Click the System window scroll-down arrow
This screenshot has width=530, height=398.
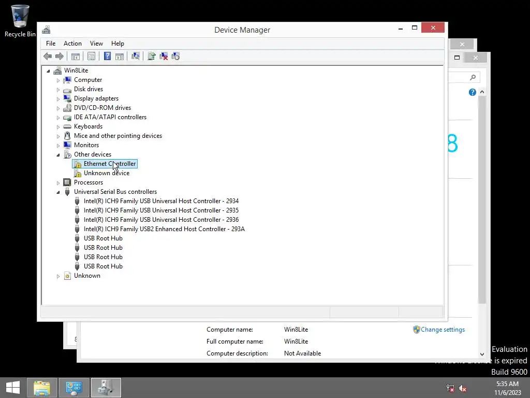pyautogui.click(x=482, y=354)
